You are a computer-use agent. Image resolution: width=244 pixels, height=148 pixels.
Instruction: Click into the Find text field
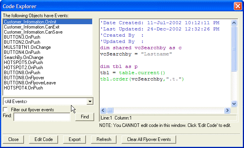tap(42, 117)
